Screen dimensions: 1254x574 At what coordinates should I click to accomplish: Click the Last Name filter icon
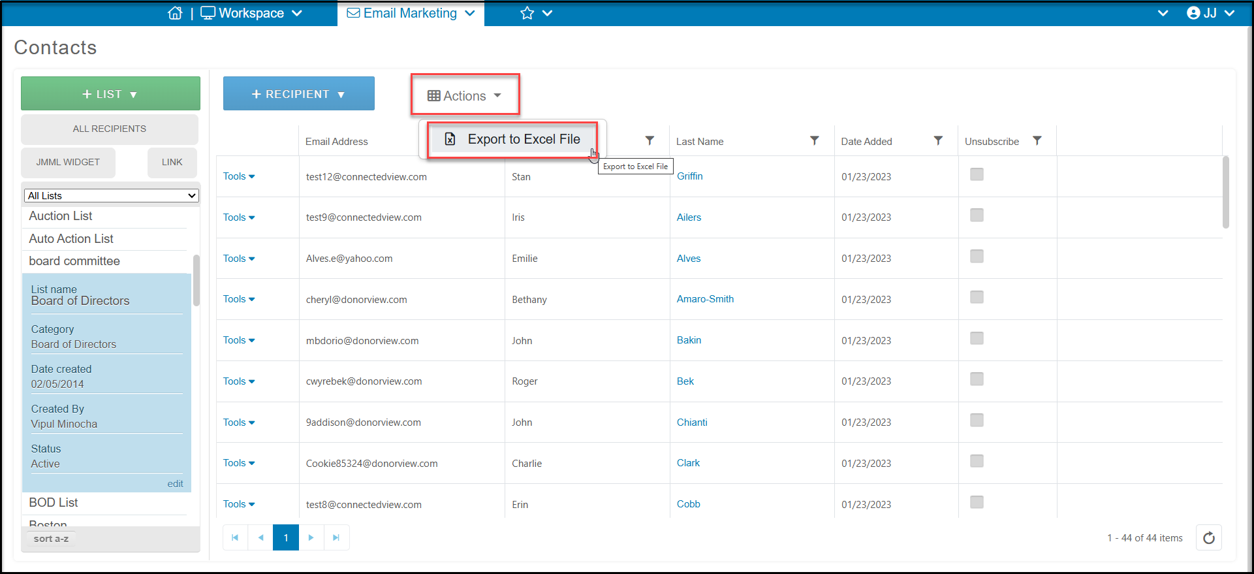click(x=814, y=141)
